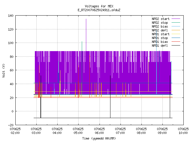Click the y-axis tick value 20
The height and width of the screenshot is (141, 189).
pos(12,98)
